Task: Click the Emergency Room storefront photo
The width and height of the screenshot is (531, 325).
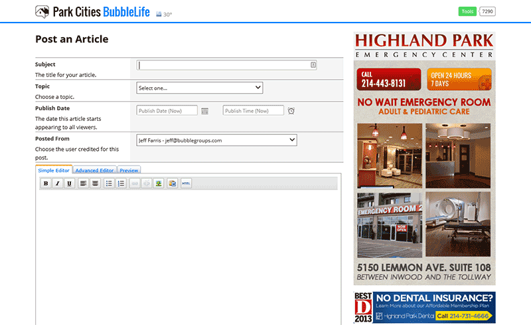Action: click(390, 225)
